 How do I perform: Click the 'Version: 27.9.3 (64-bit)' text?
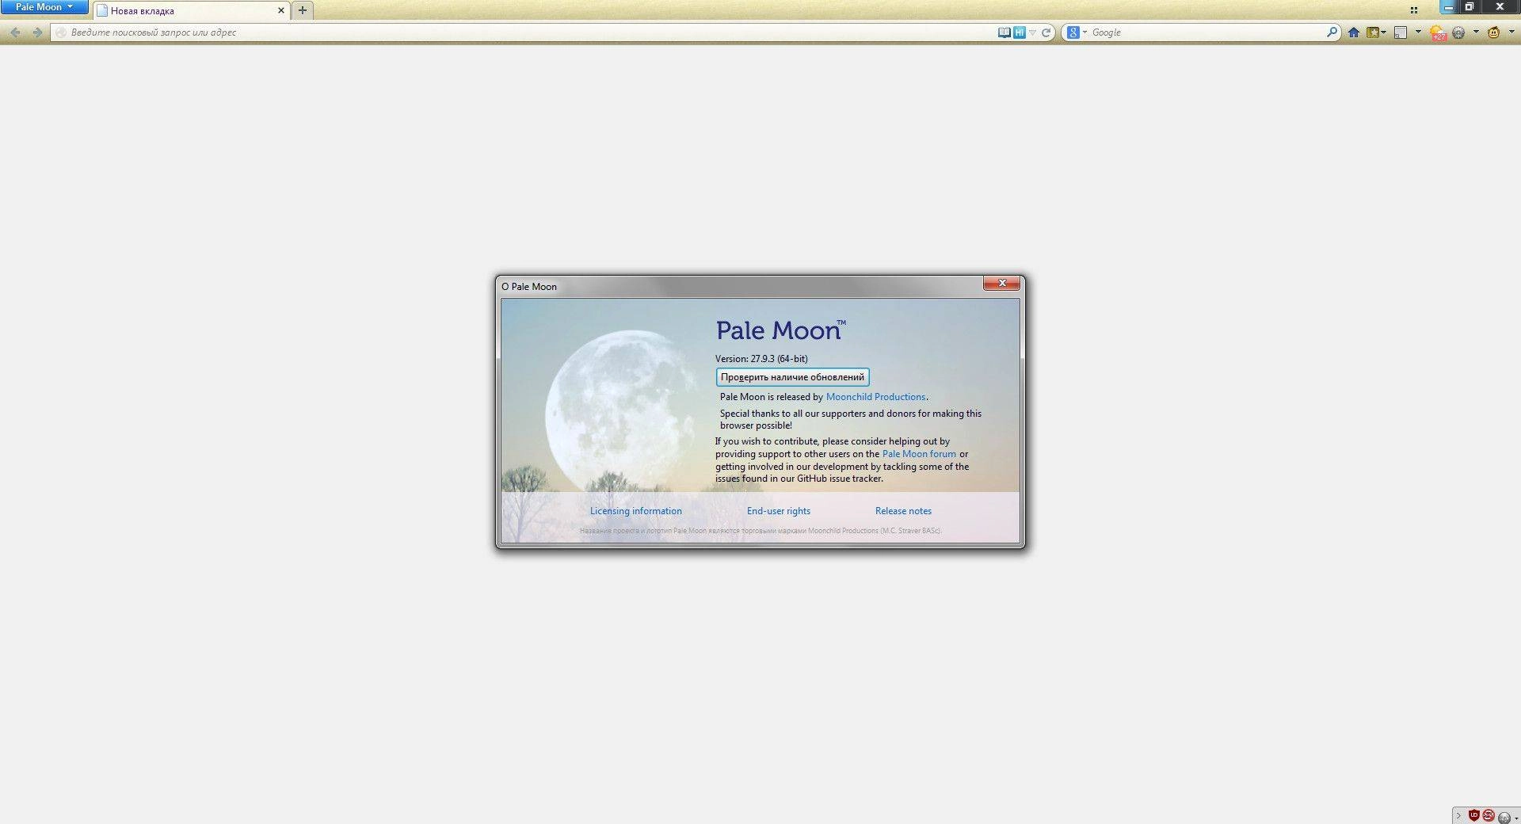click(761, 359)
